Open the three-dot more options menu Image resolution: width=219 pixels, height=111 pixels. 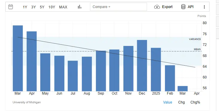[204, 7]
